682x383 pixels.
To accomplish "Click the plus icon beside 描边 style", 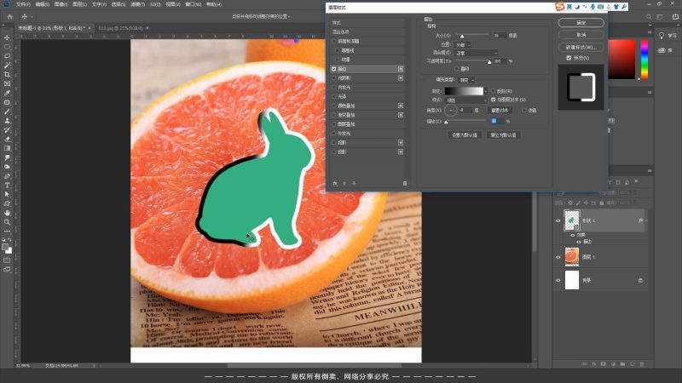I will [x=401, y=69].
